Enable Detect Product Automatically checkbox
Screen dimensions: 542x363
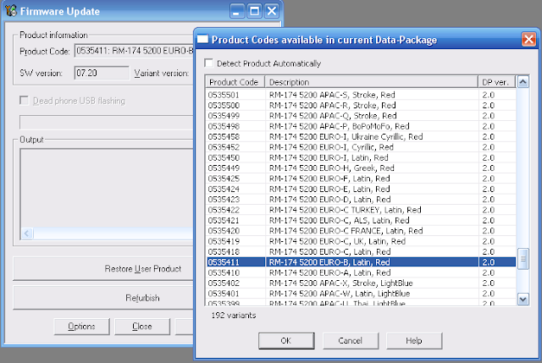(208, 63)
